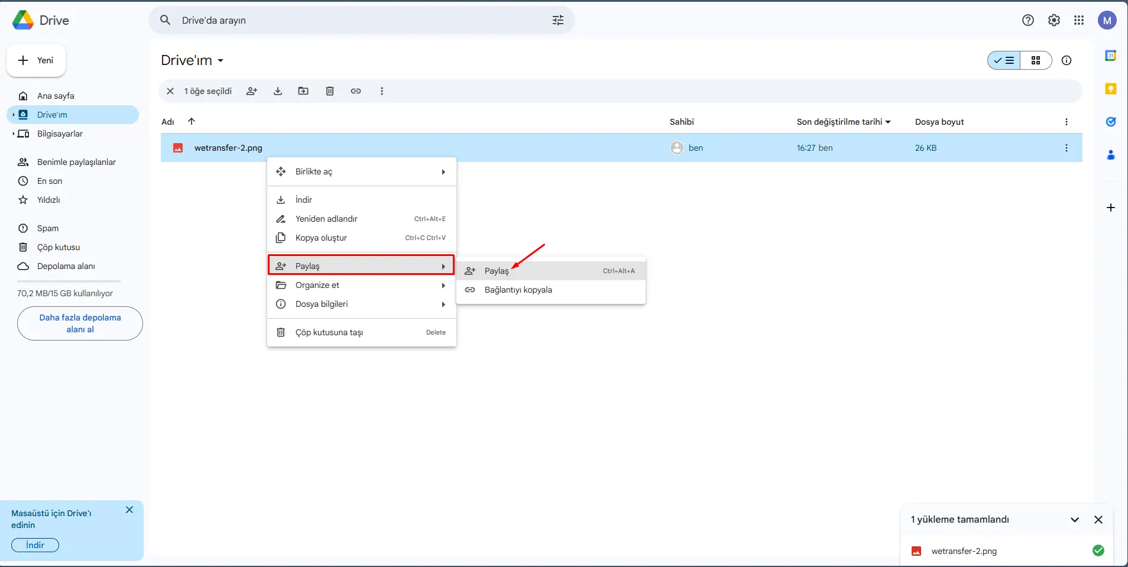Collapse the upload complete panel
This screenshot has width=1128, height=567.
(x=1074, y=520)
